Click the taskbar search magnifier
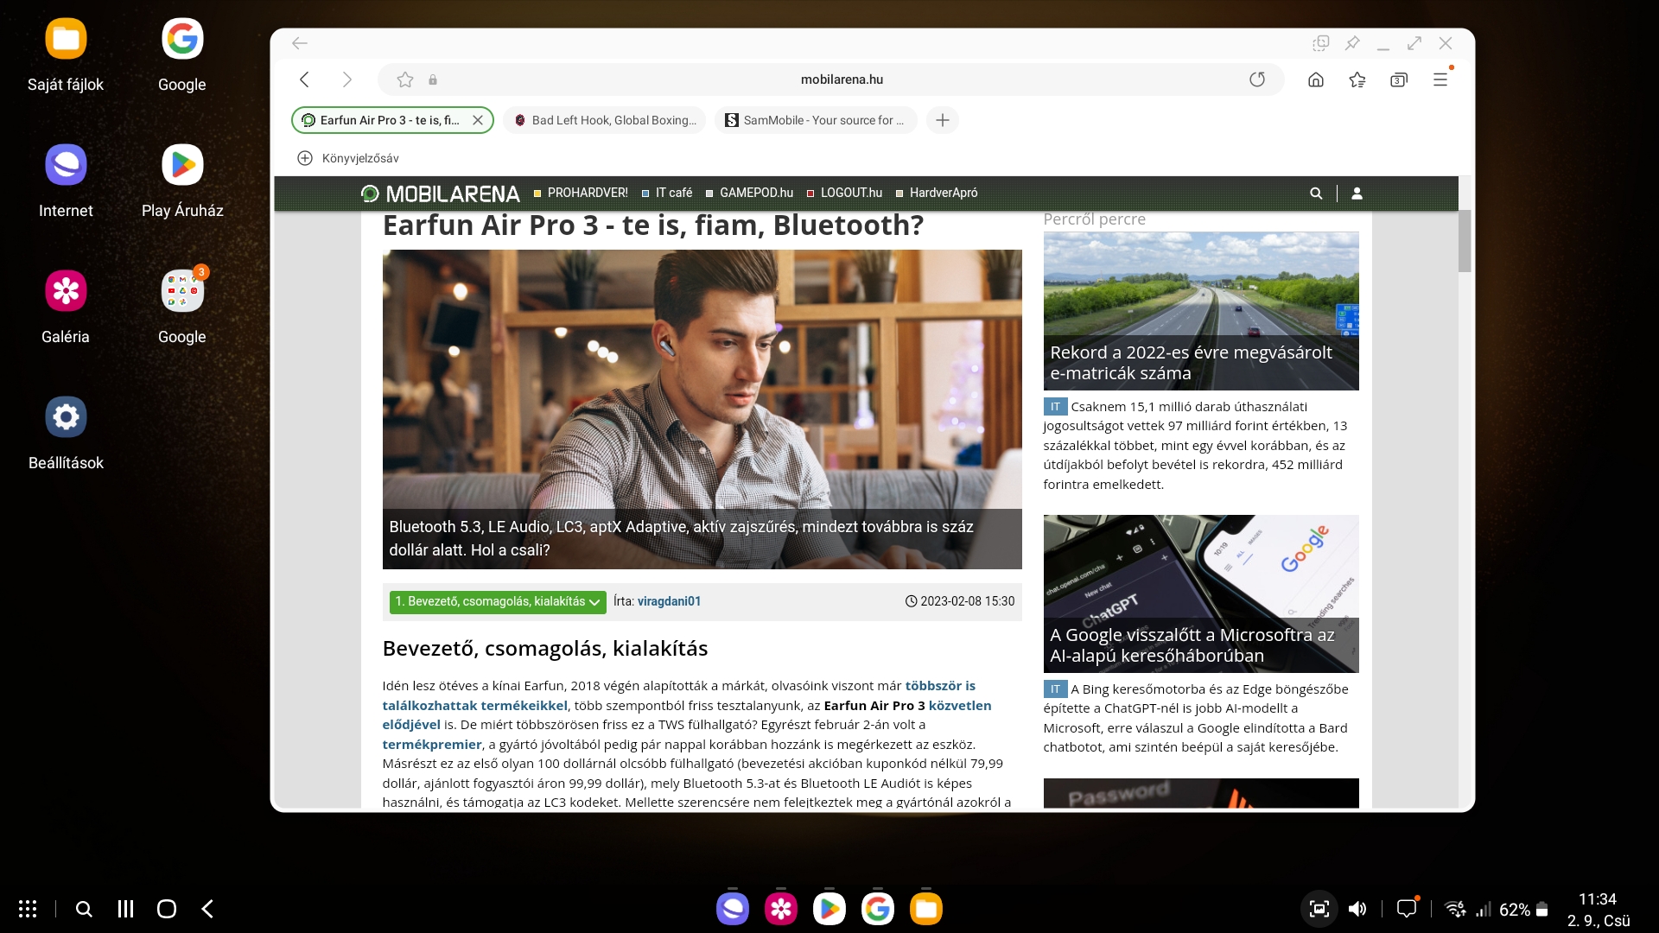This screenshot has height=933, width=1659. 84,909
